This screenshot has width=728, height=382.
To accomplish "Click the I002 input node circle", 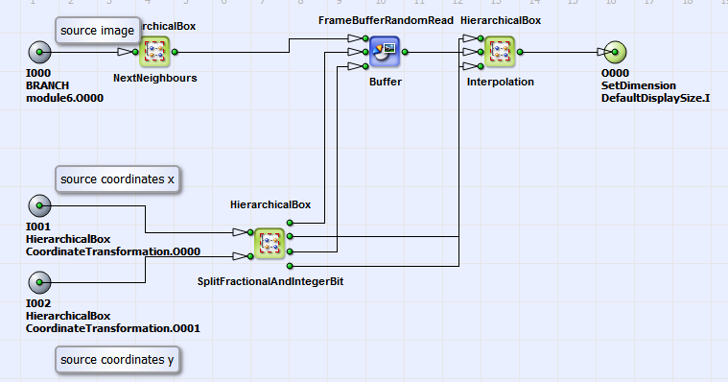I will point(39,282).
